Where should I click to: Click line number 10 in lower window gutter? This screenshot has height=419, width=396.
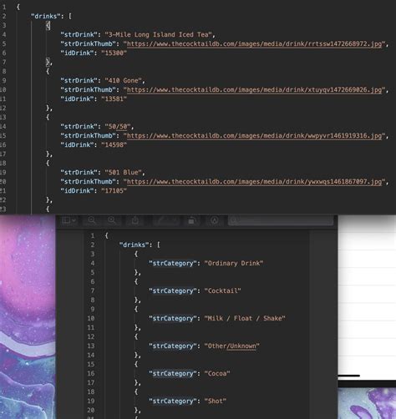click(x=91, y=318)
